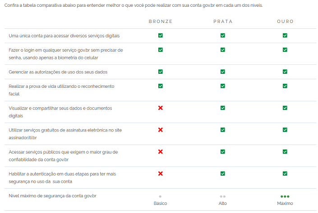Click Bronze checkmark for single account row
This screenshot has width=318, height=213.
click(x=161, y=36)
